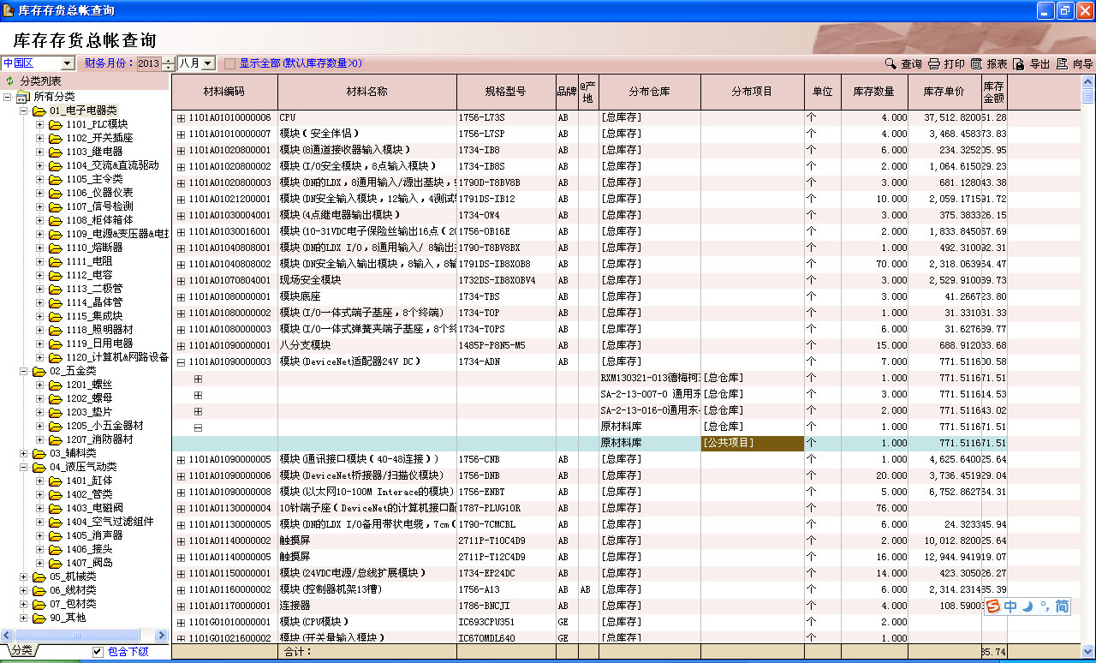Expand the 03_辅料类 tree node
This screenshot has width=1096, height=663.
[23, 453]
